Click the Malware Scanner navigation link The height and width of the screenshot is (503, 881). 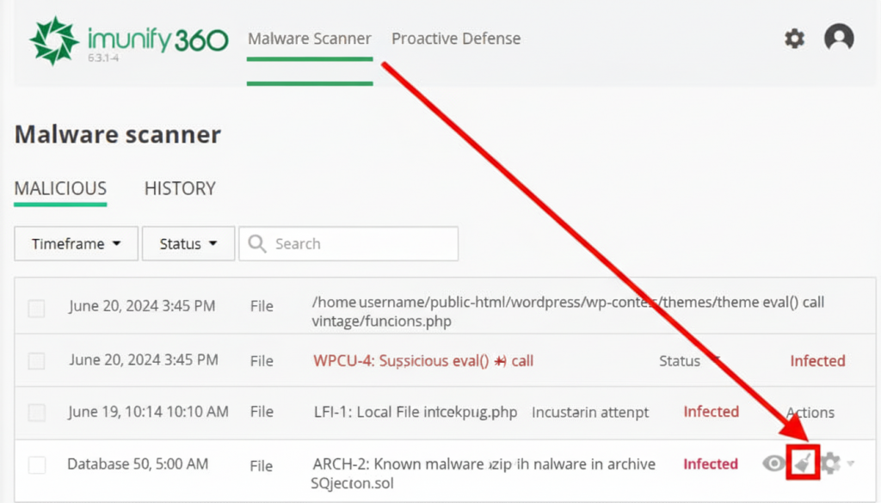coord(310,39)
